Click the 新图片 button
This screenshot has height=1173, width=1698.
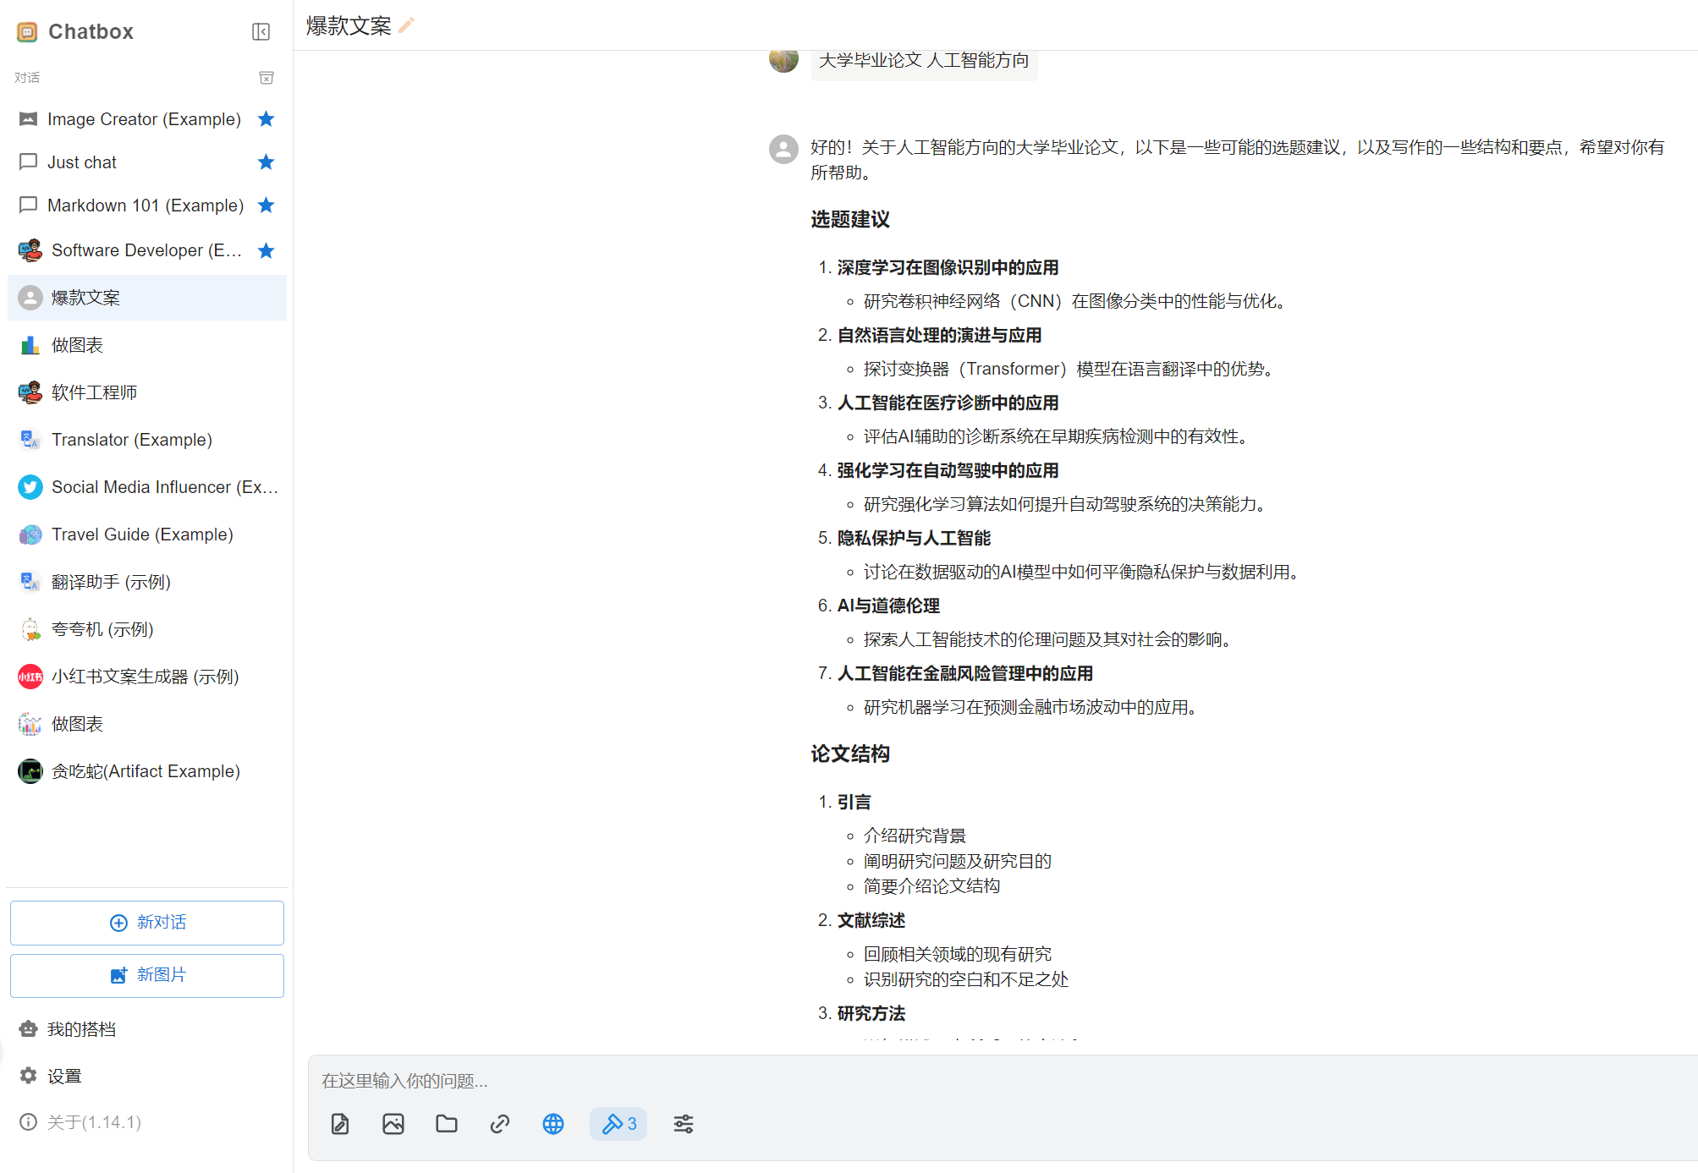(x=147, y=974)
